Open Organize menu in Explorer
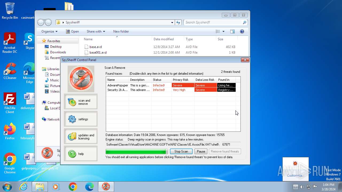Image resolution: width=342 pixels, height=192 pixels. click(x=49, y=31)
